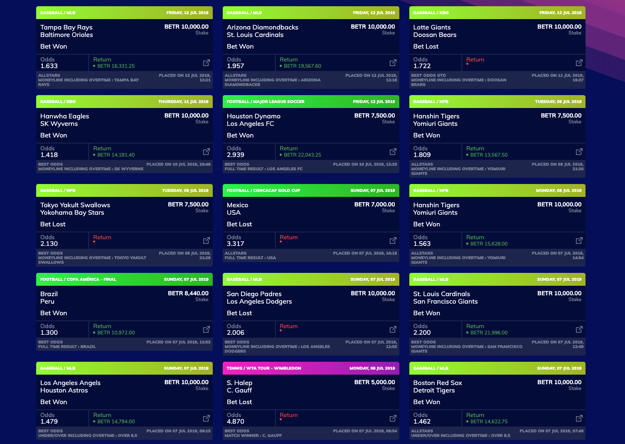
Task: Open external link icon for Hanwha Eagles bet
Action: click(x=207, y=152)
